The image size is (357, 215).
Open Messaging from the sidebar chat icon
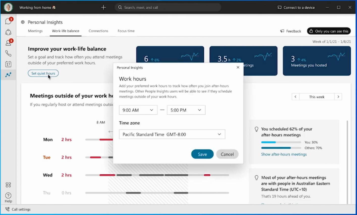click(8, 21)
